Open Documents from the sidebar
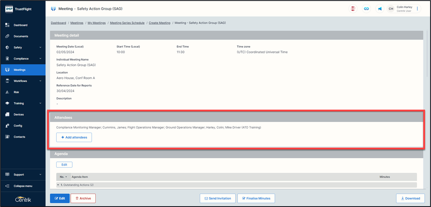 21,36
